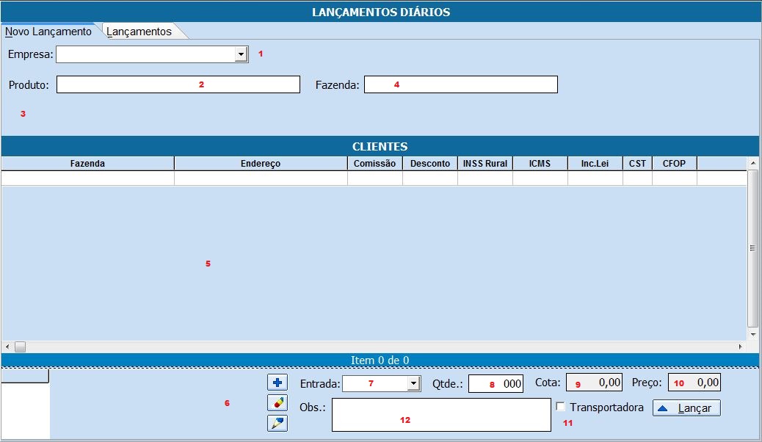Switch to the Lançamentos tab
This screenshot has height=442, width=762.
139,32
